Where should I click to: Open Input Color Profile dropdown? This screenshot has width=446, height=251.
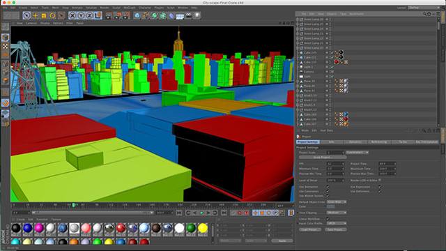click(x=337, y=223)
